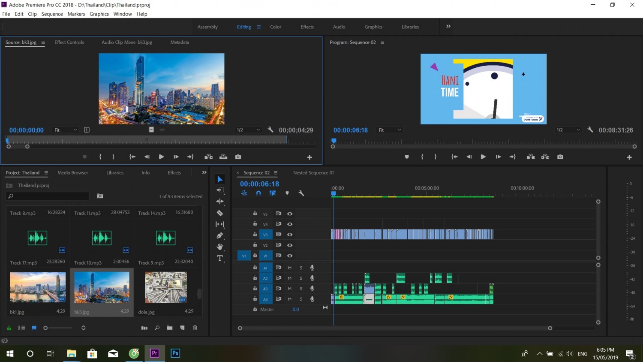The width and height of the screenshot is (643, 362).
Task: Expand workspace overflow chevron
Action: 448,26
